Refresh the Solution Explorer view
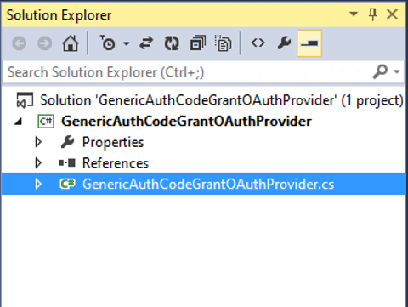Screen dimensions: 408x307 pos(172,43)
